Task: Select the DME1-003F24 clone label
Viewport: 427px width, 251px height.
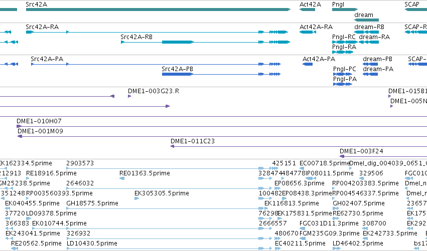Action: 361,151
